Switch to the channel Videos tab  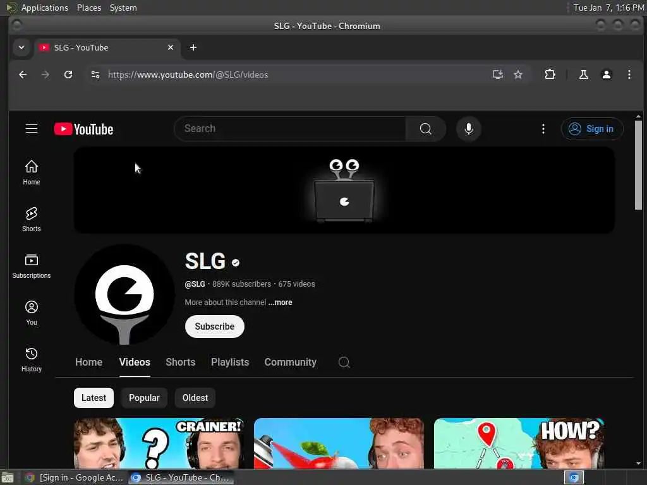coord(135,362)
